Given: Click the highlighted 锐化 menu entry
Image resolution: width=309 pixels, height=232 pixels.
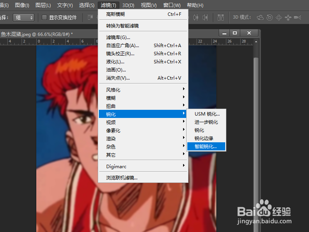Looking at the screenshot, I should click(x=143, y=114).
